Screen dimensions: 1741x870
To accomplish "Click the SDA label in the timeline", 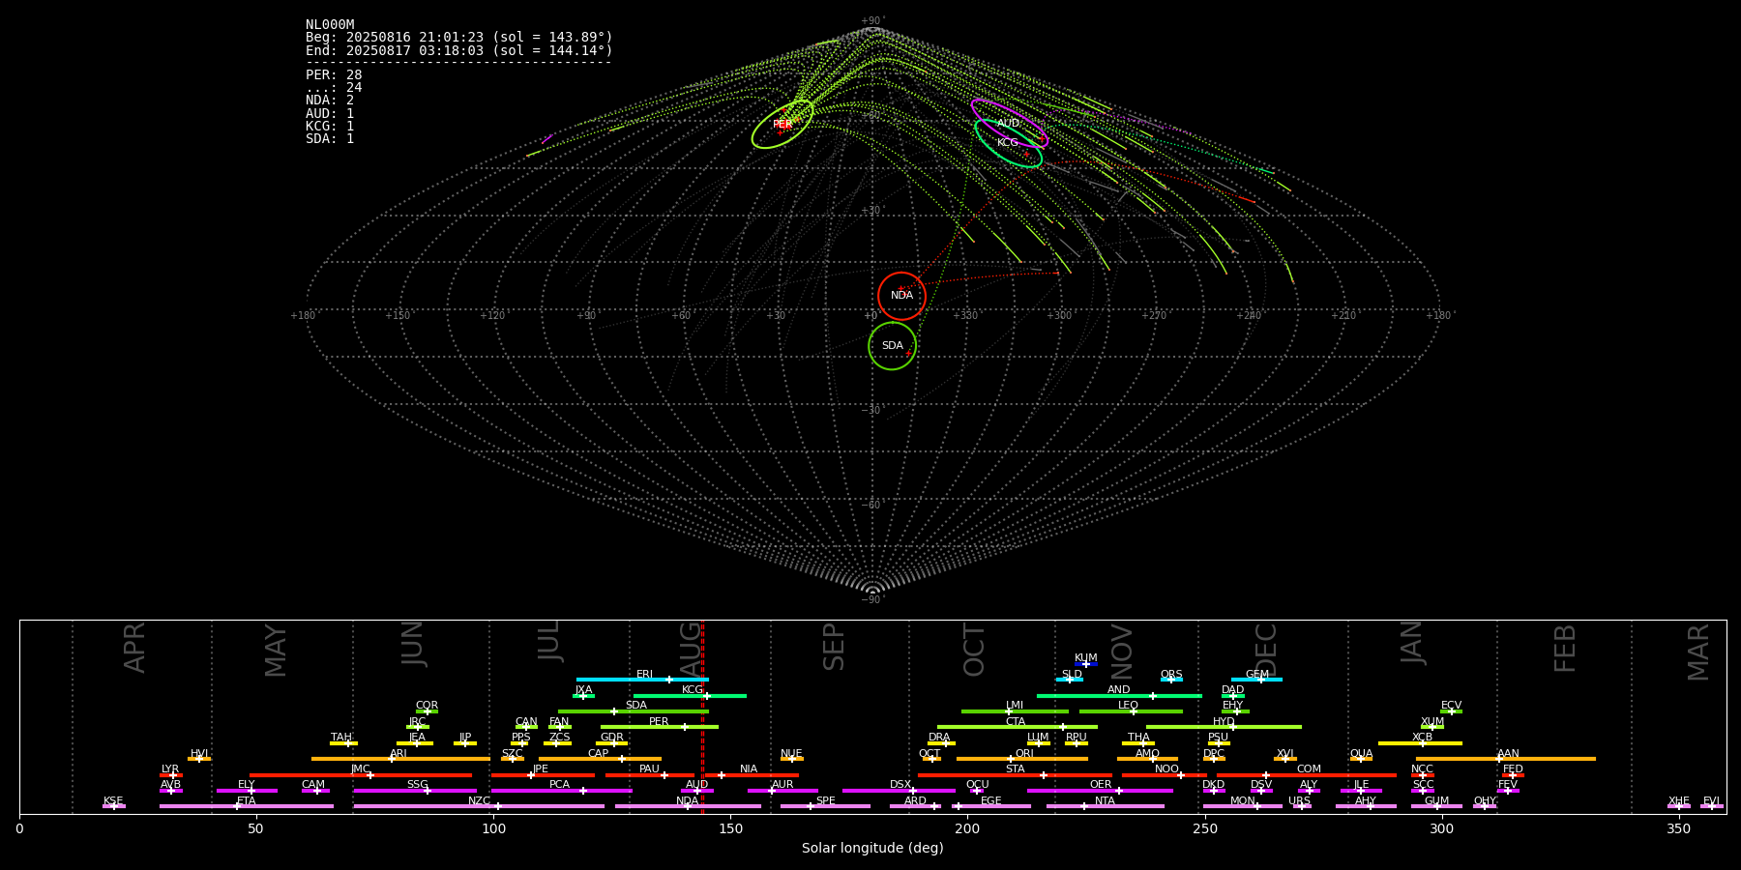I will coord(636,706).
